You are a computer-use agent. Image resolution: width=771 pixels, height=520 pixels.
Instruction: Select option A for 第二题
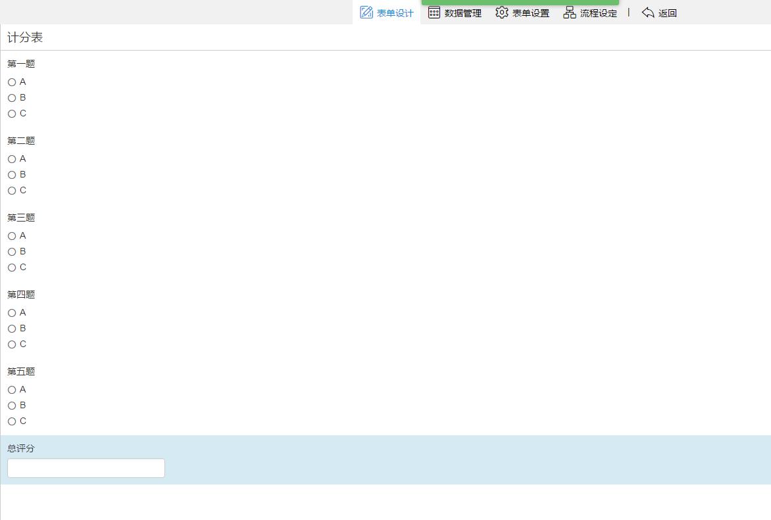[12, 159]
